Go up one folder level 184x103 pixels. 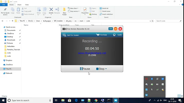[13, 21]
